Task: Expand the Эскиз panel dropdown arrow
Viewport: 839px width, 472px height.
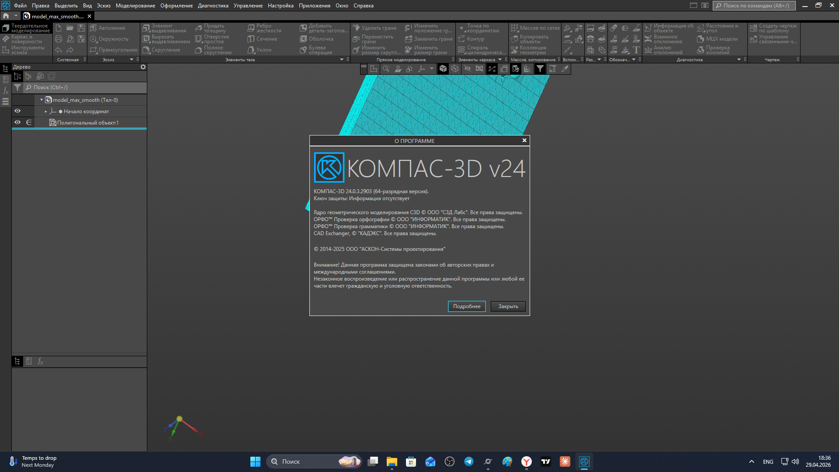Action: (x=132, y=59)
